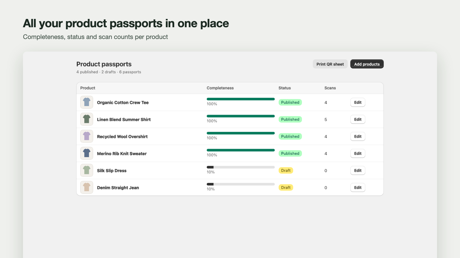This screenshot has height=258, width=460.
Task: Open the Recycled Wool Overshirt product name
Action: point(122,136)
